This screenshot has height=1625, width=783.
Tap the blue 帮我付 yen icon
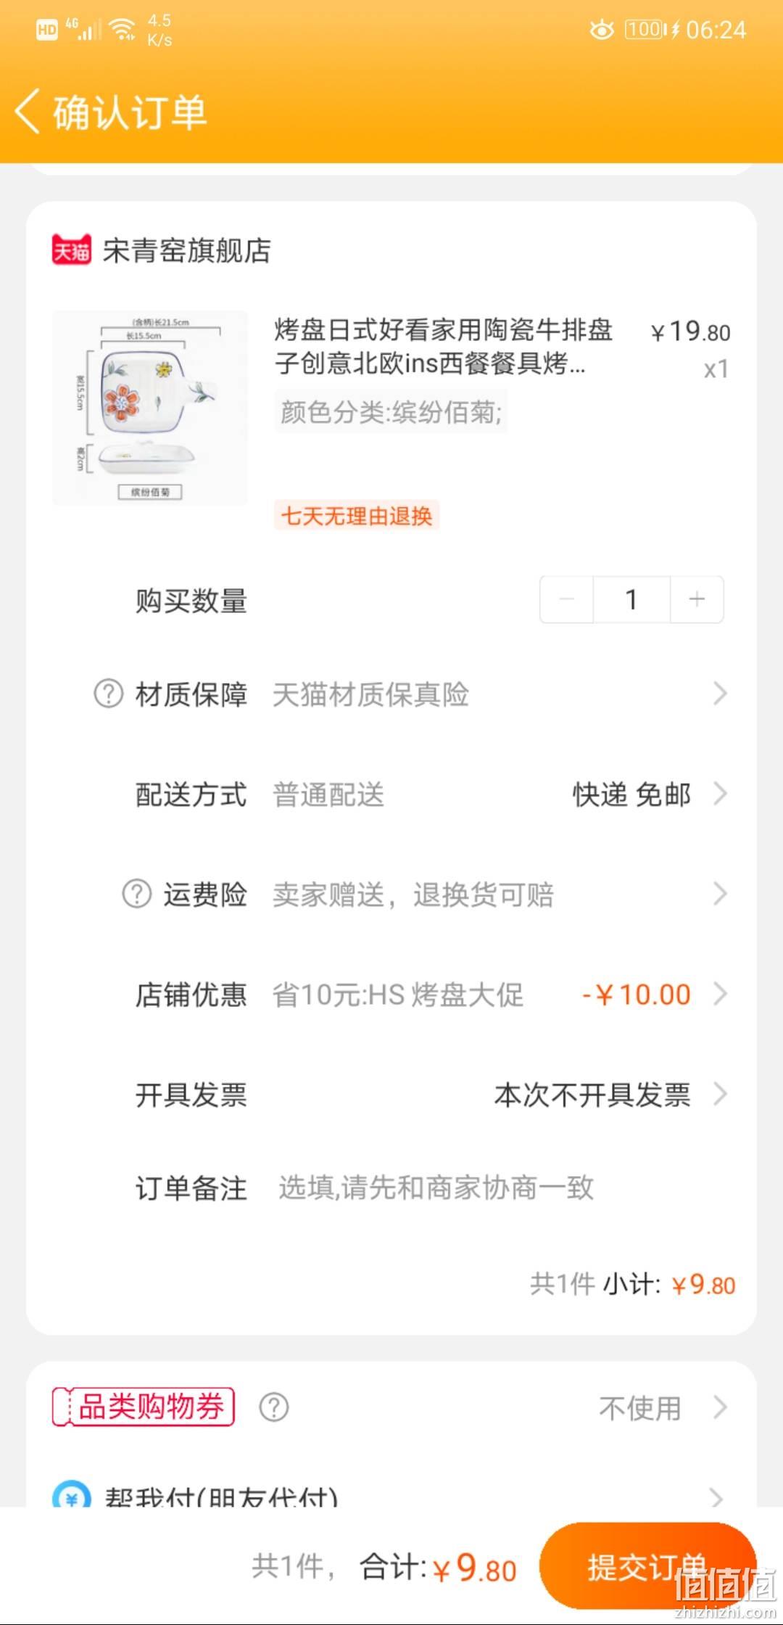coord(72,1496)
